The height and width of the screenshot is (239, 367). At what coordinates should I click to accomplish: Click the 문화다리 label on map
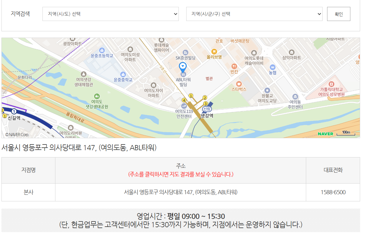pos(25,78)
